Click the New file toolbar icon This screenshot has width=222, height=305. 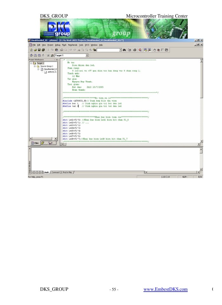[x=31, y=50]
